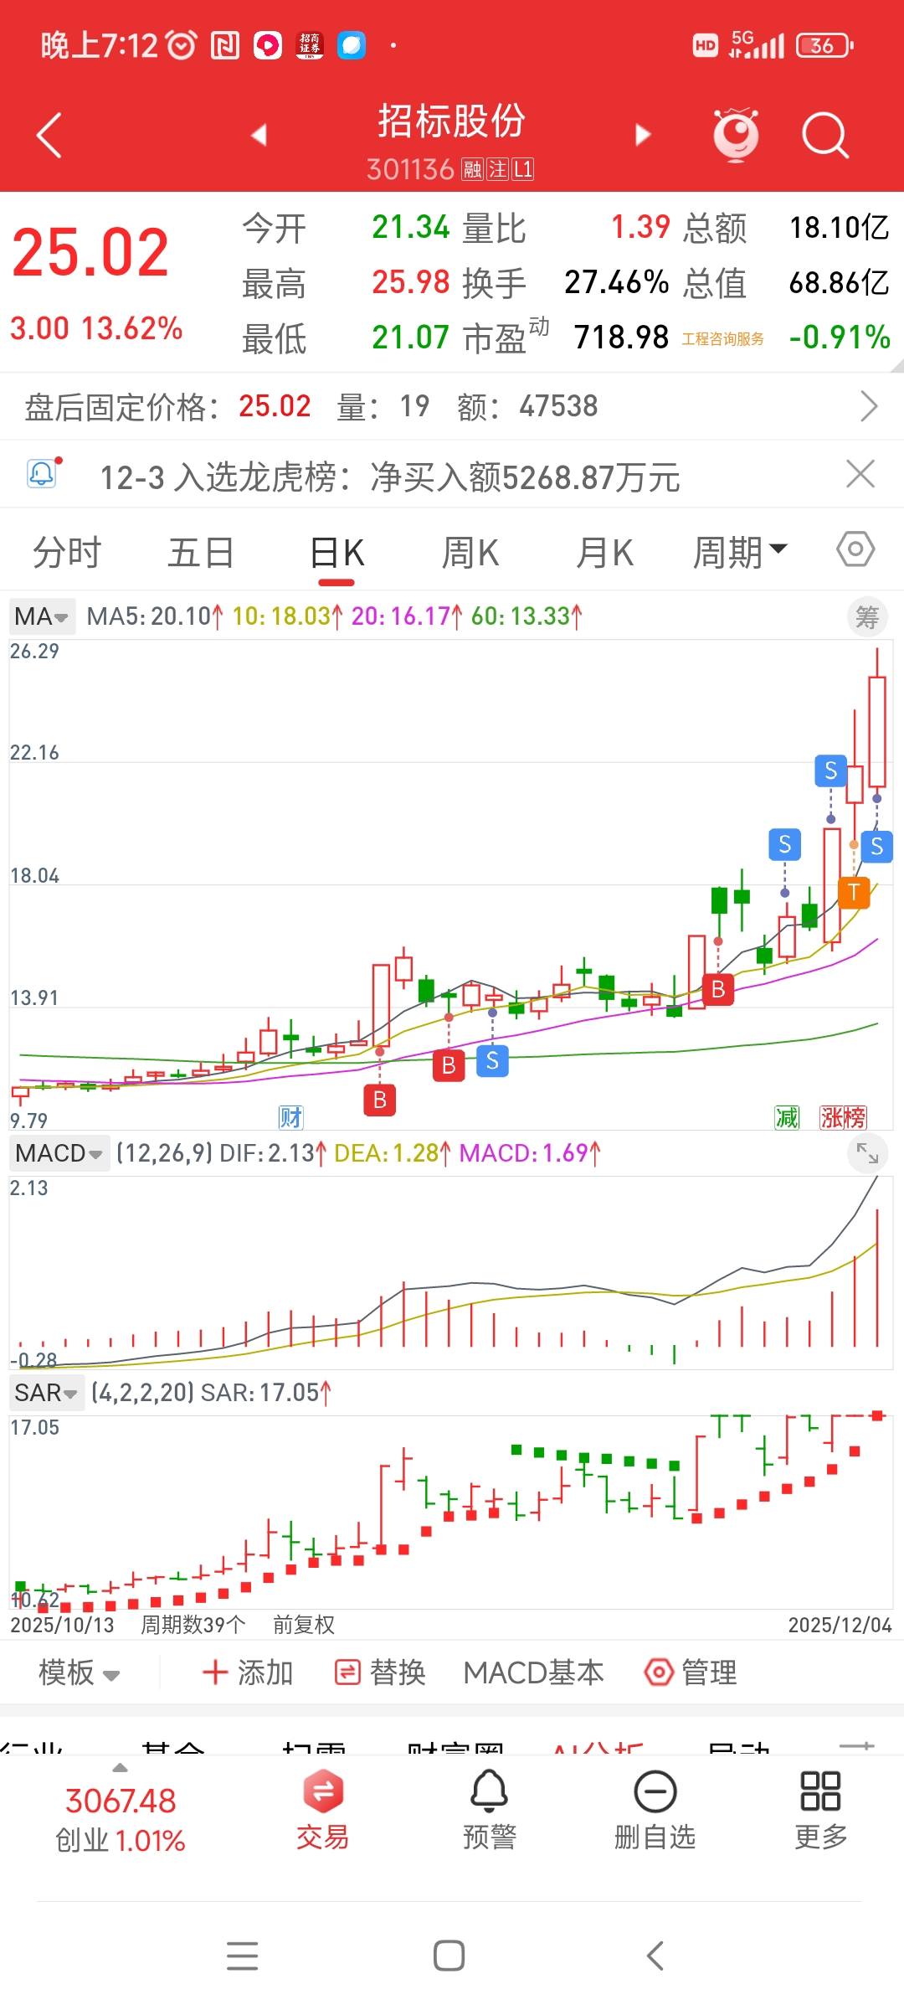904x2010 pixels.
Task: Open stock search magnifier
Action: click(825, 135)
